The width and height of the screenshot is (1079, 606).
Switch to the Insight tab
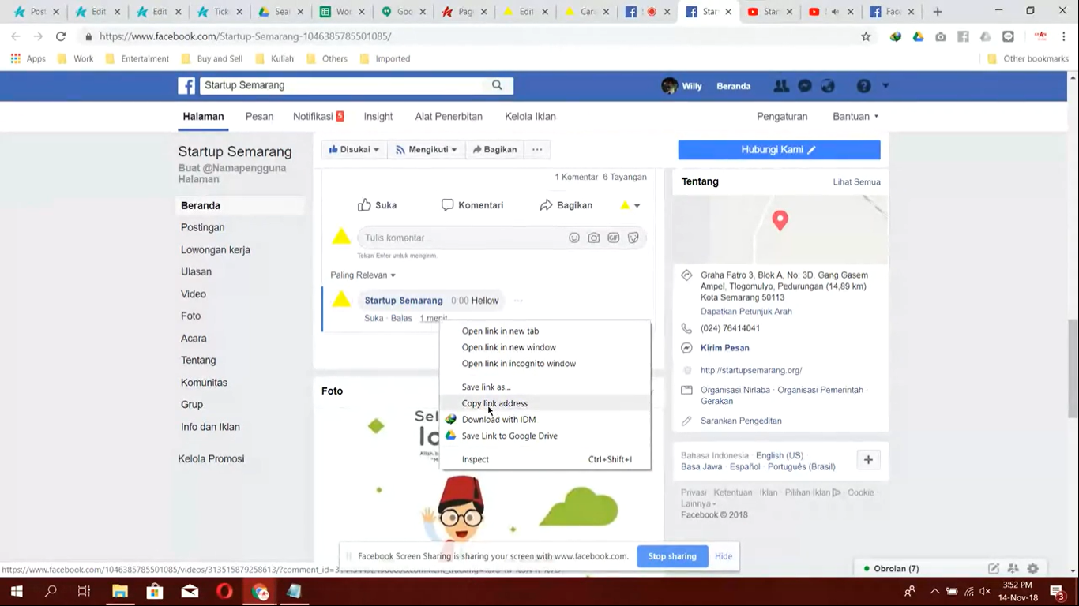click(x=378, y=116)
